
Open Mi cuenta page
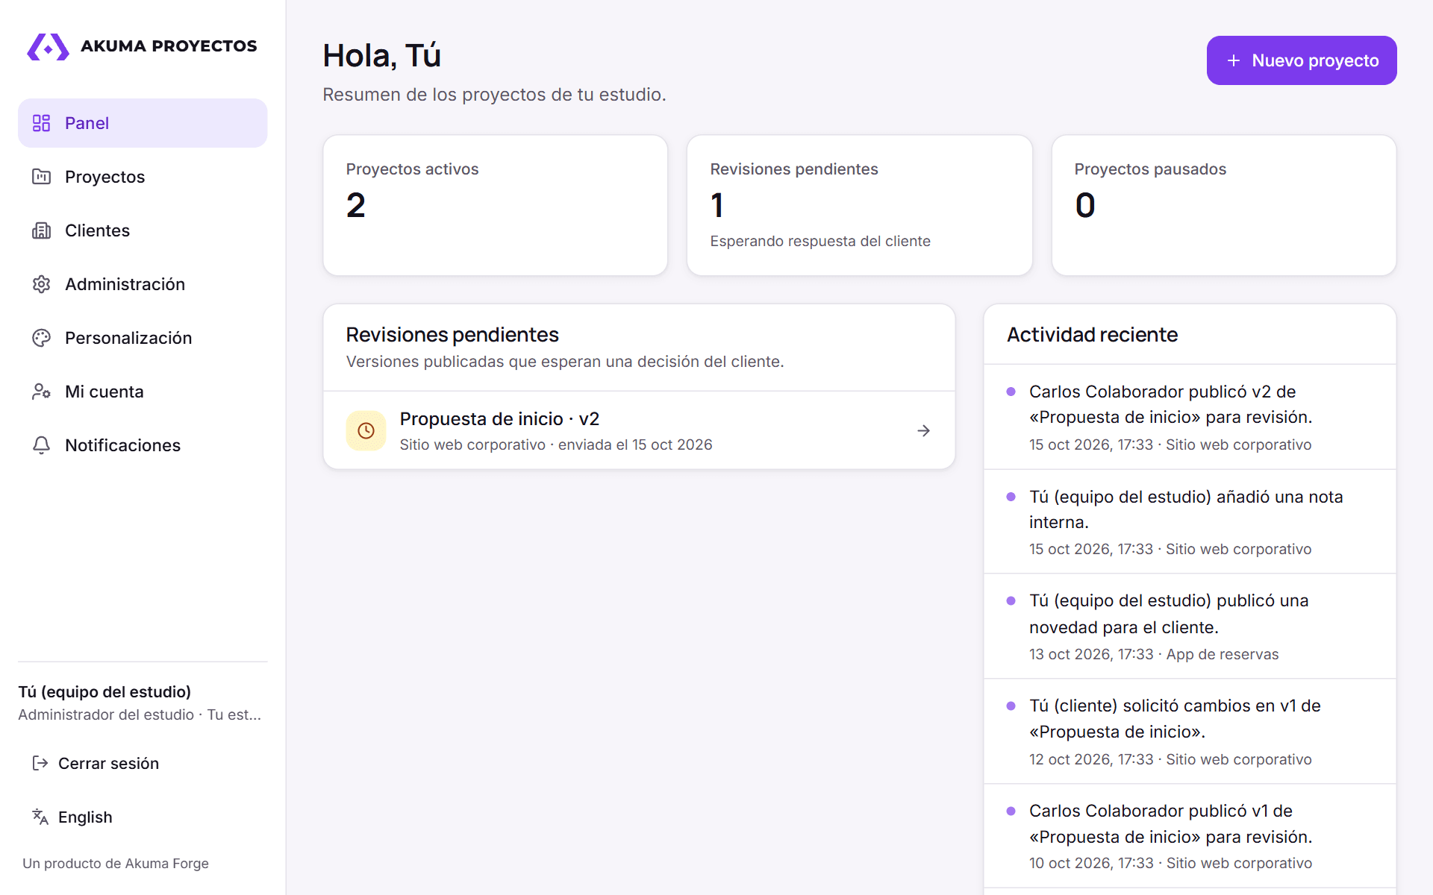pos(143,392)
